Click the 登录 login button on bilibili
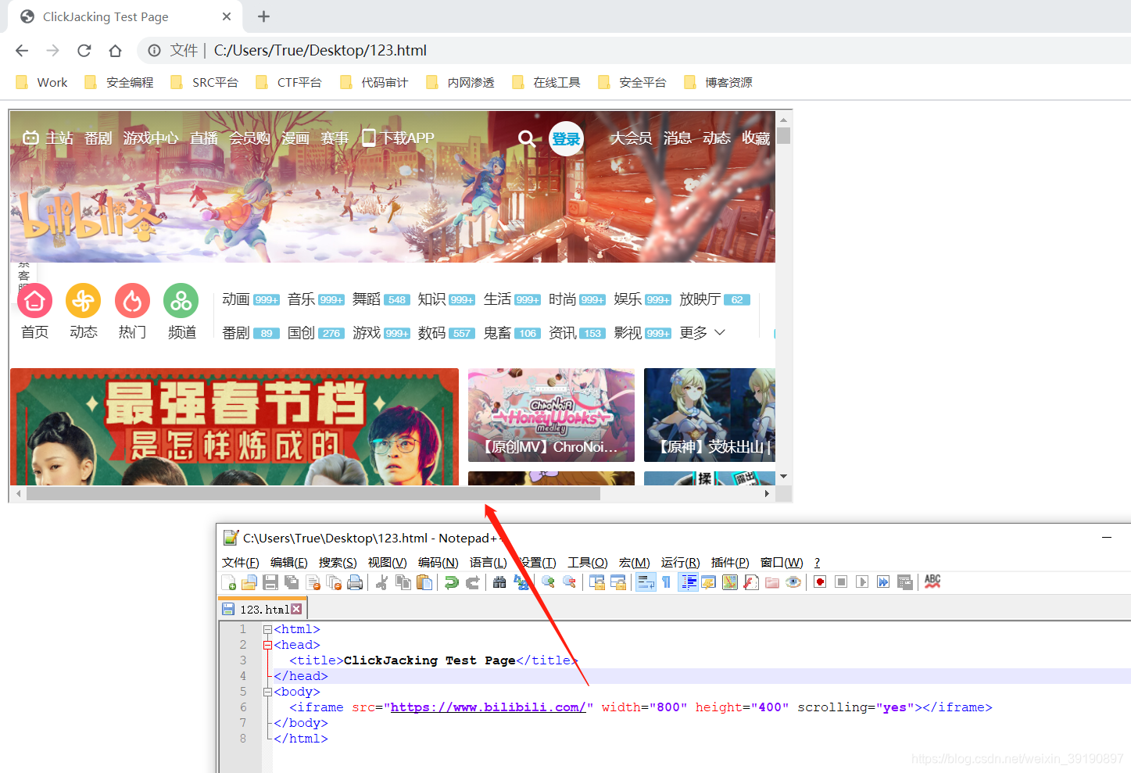This screenshot has height=773, width=1131. [x=566, y=139]
